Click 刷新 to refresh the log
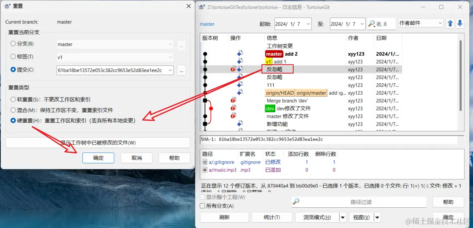This screenshot has width=473, height=228. click(x=225, y=217)
